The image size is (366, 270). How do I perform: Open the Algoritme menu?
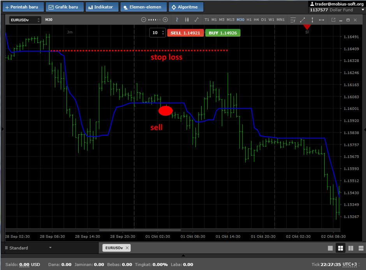click(186, 7)
